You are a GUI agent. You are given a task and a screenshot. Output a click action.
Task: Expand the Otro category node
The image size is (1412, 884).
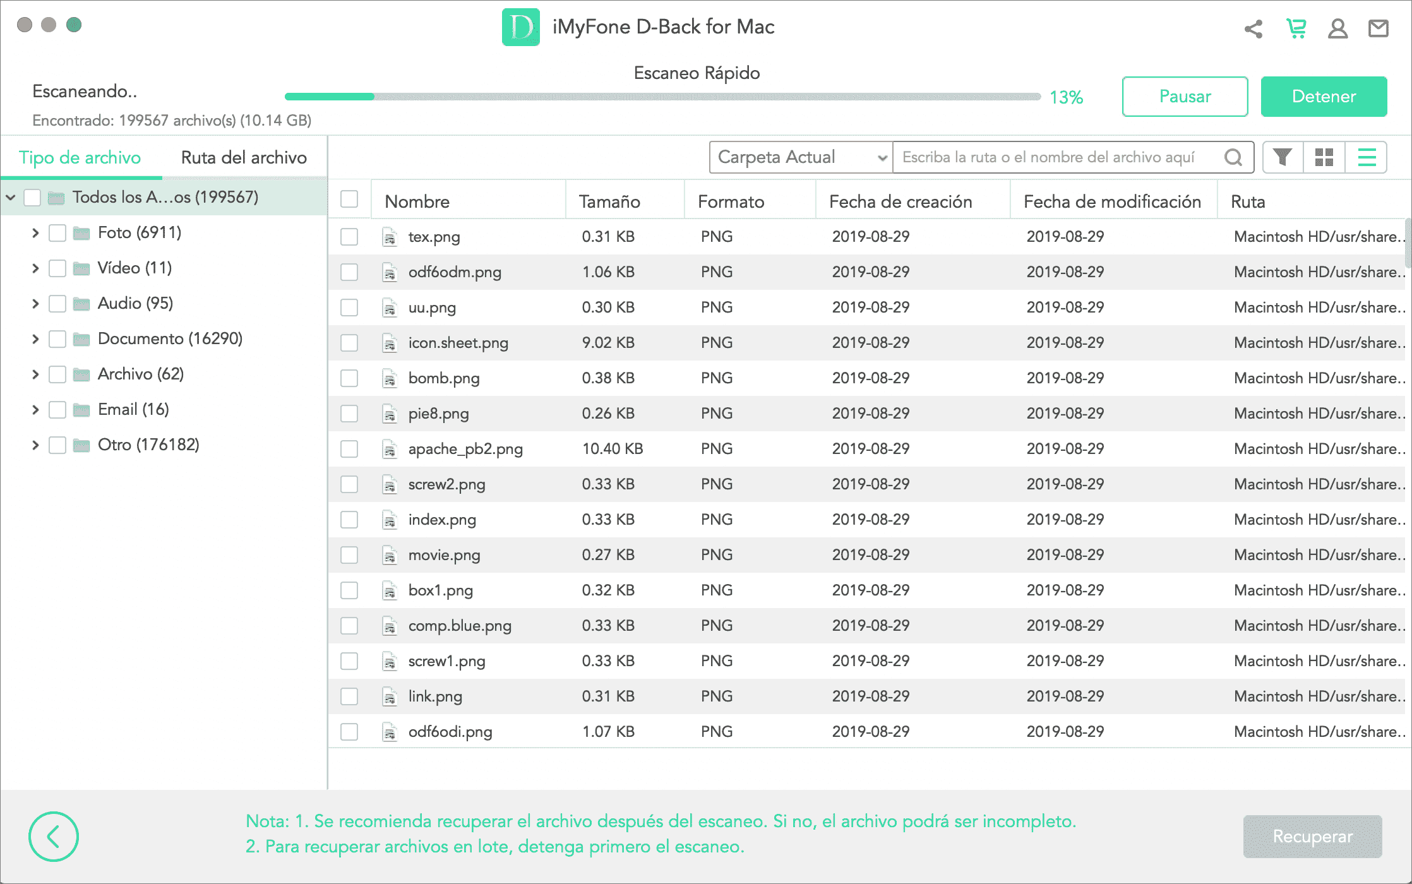coord(35,445)
